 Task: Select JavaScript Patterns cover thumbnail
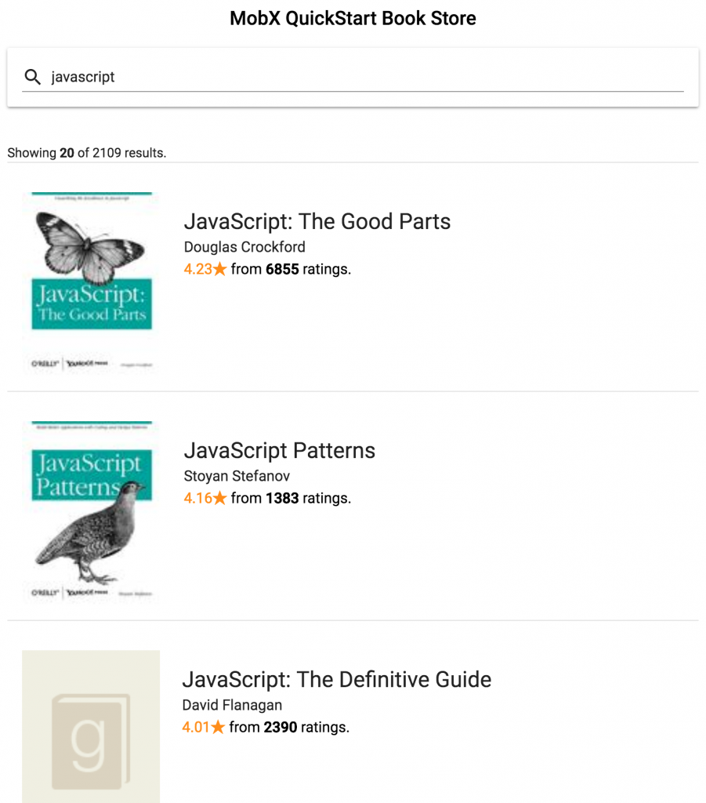pos(91,510)
